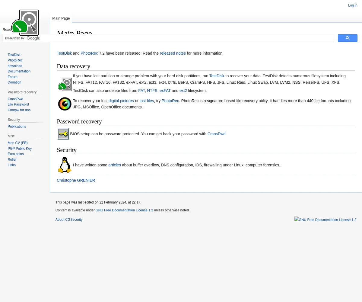Click the TestDisk hard disk icon
This screenshot has height=302, width=362.
click(x=65, y=84)
